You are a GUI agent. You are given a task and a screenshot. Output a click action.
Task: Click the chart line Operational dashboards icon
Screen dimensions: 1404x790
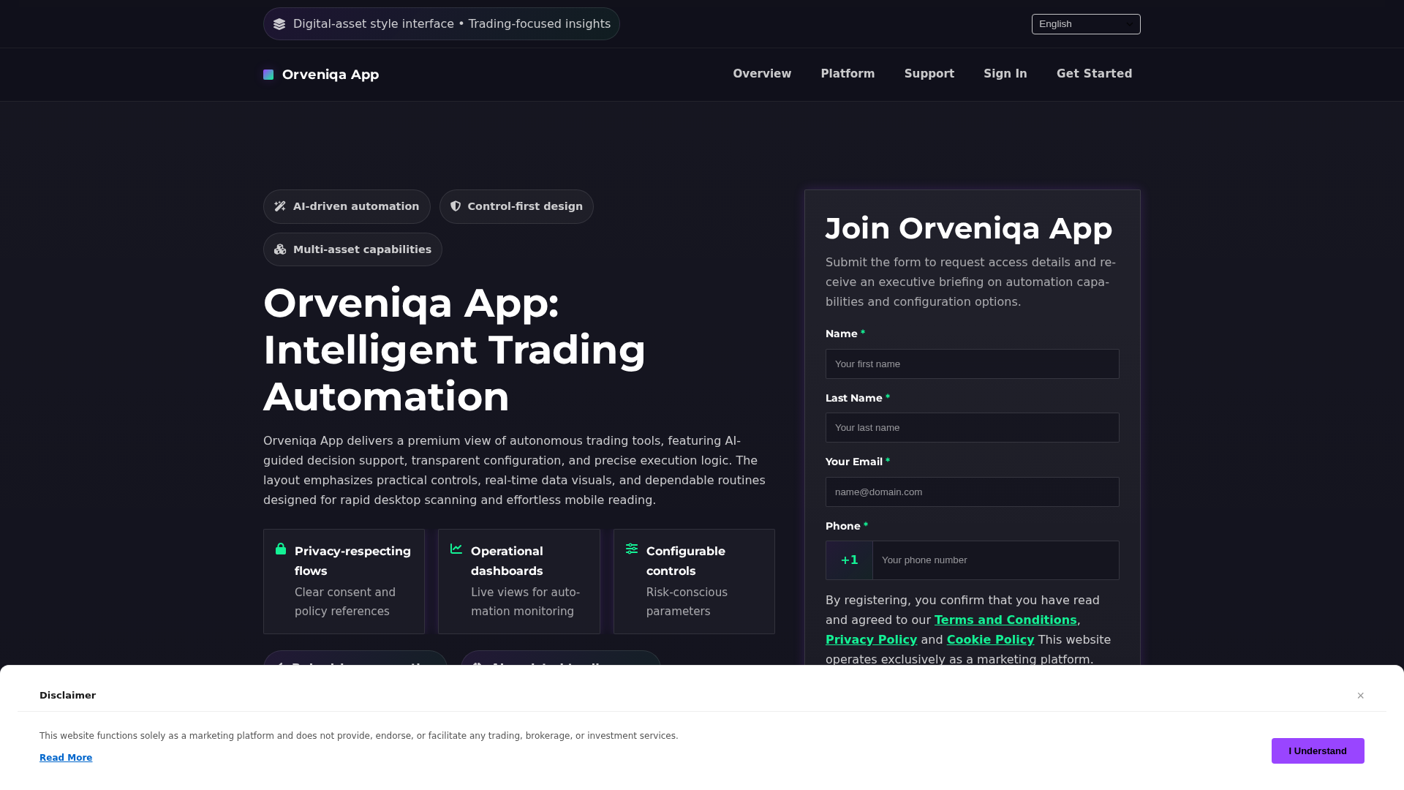point(456,549)
